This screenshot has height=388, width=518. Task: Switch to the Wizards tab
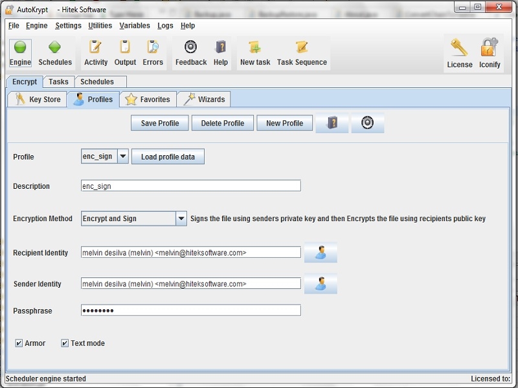(x=204, y=100)
